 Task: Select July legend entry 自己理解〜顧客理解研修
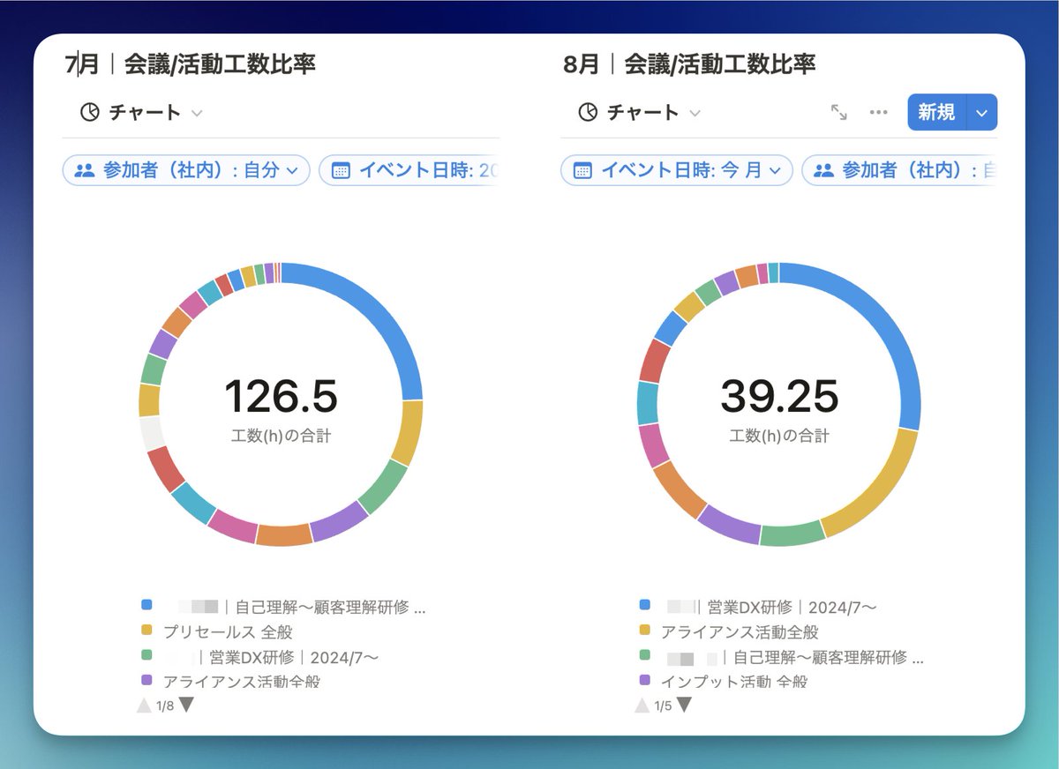301,607
